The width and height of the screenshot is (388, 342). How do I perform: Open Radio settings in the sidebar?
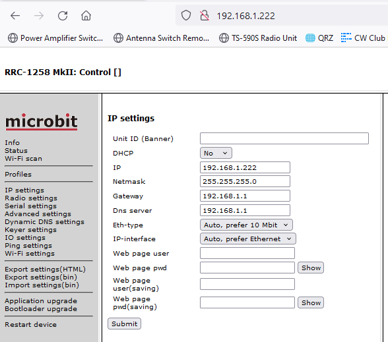coord(31,198)
